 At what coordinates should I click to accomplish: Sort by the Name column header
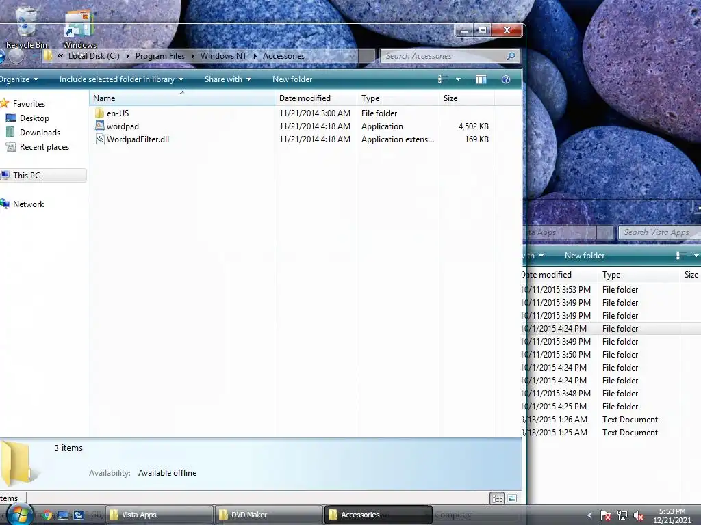coord(182,98)
